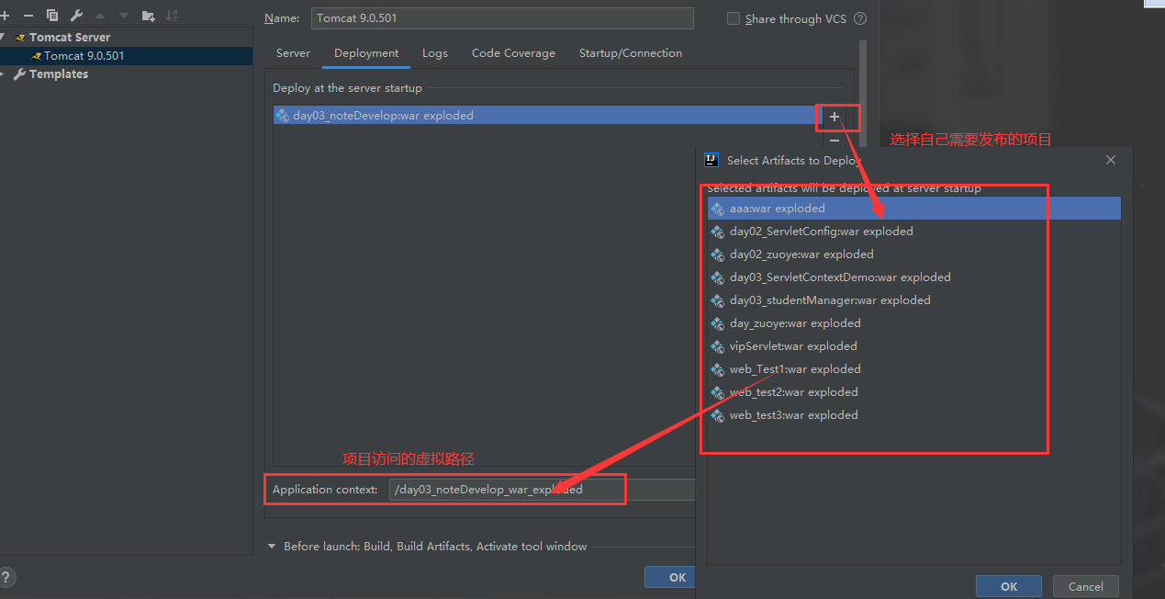The height and width of the screenshot is (599, 1165).
Task: Click the help icon next to Share through VCS
Action: (x=860, y=18)
